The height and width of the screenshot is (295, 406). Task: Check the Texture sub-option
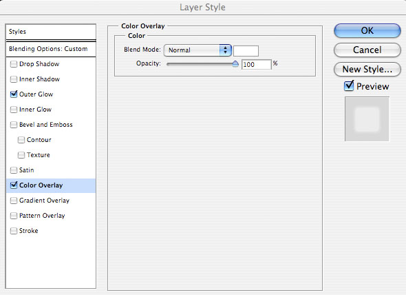click(x=21, y=155)
